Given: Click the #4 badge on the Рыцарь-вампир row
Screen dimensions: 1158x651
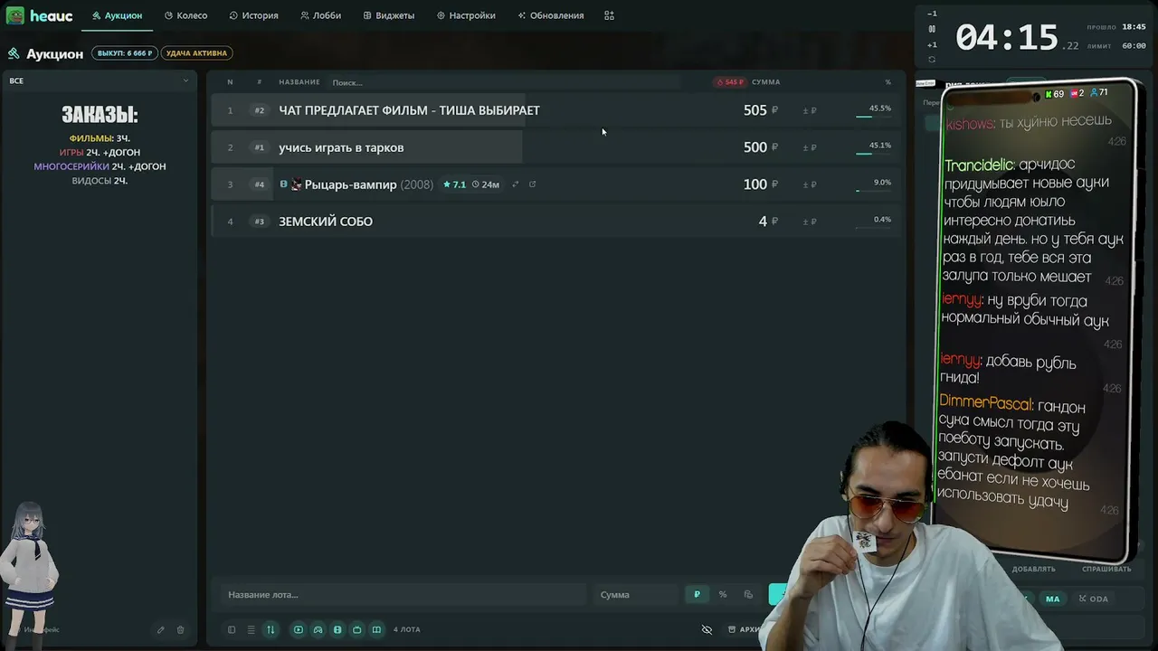Looking at the screenshot, I should tap(260, 184).
